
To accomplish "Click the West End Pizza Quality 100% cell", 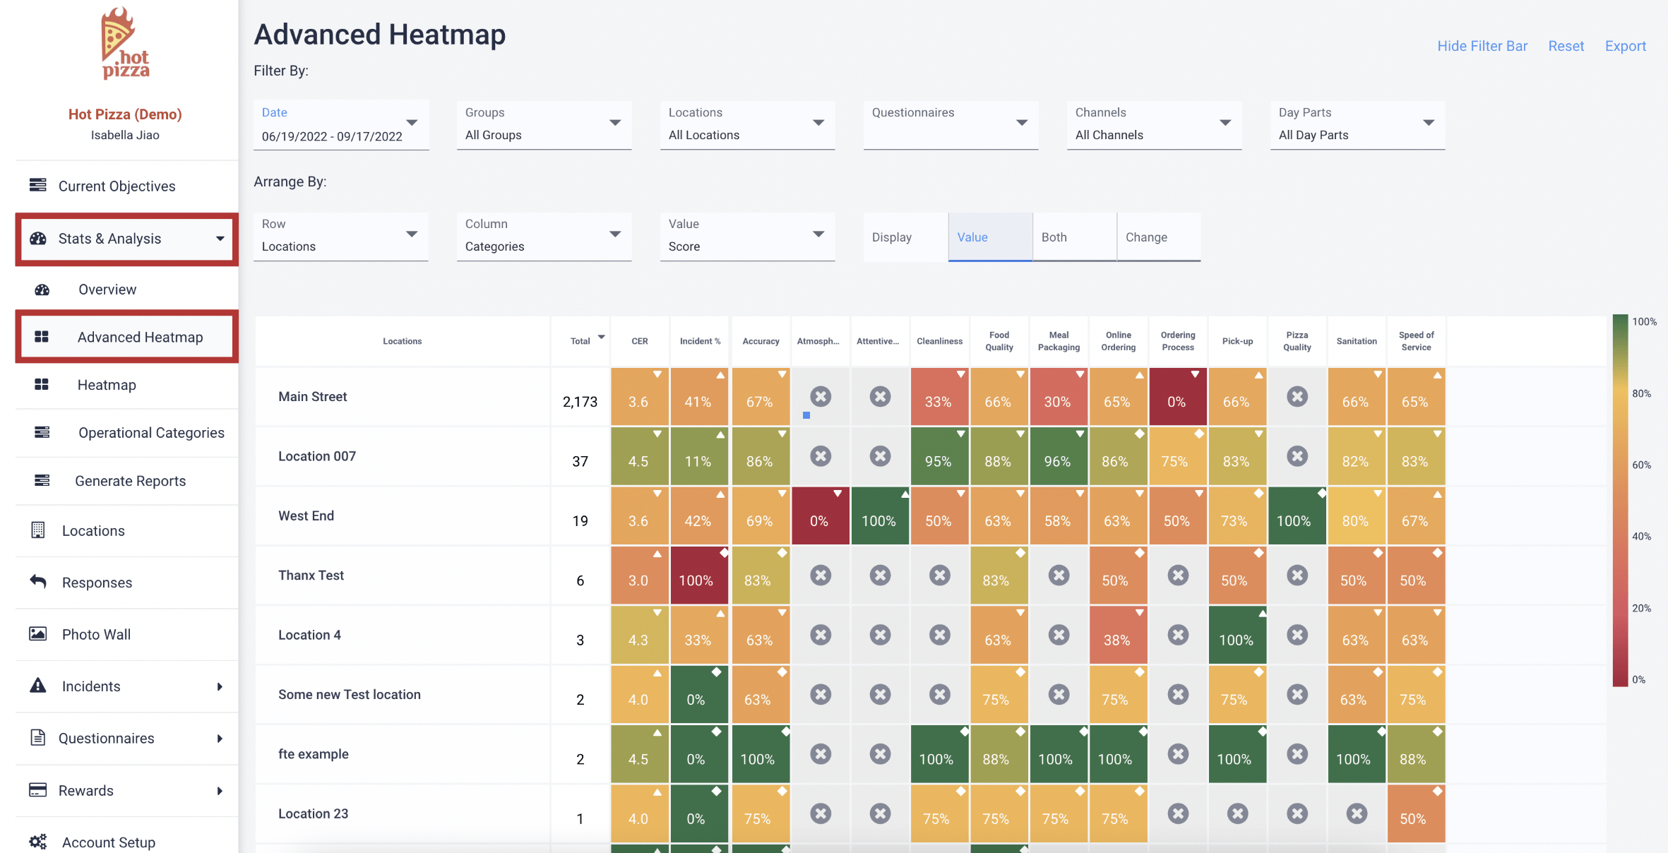I will [x=1297, y=516].
